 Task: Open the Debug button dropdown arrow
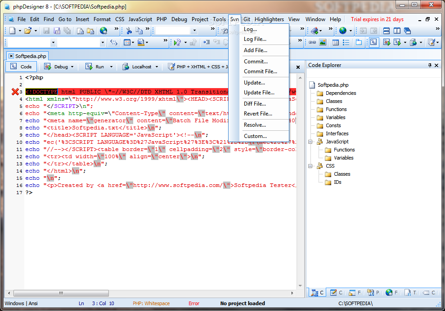72,67
